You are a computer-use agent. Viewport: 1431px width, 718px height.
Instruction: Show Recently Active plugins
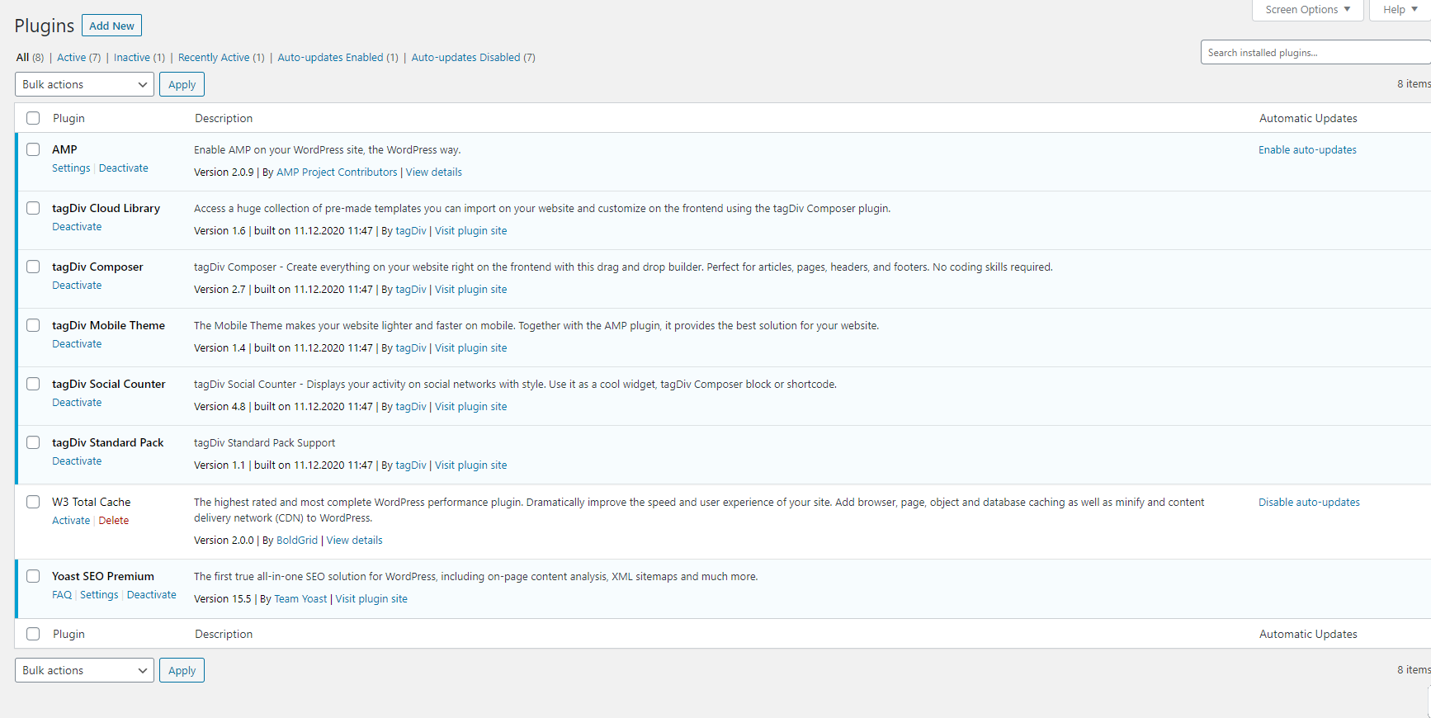pos(221,58)
